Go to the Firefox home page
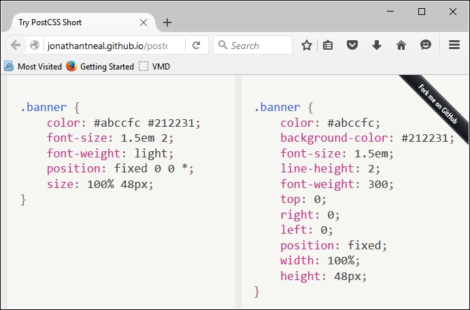The height and width of the screenshot is (310, 470). (401, 46)
